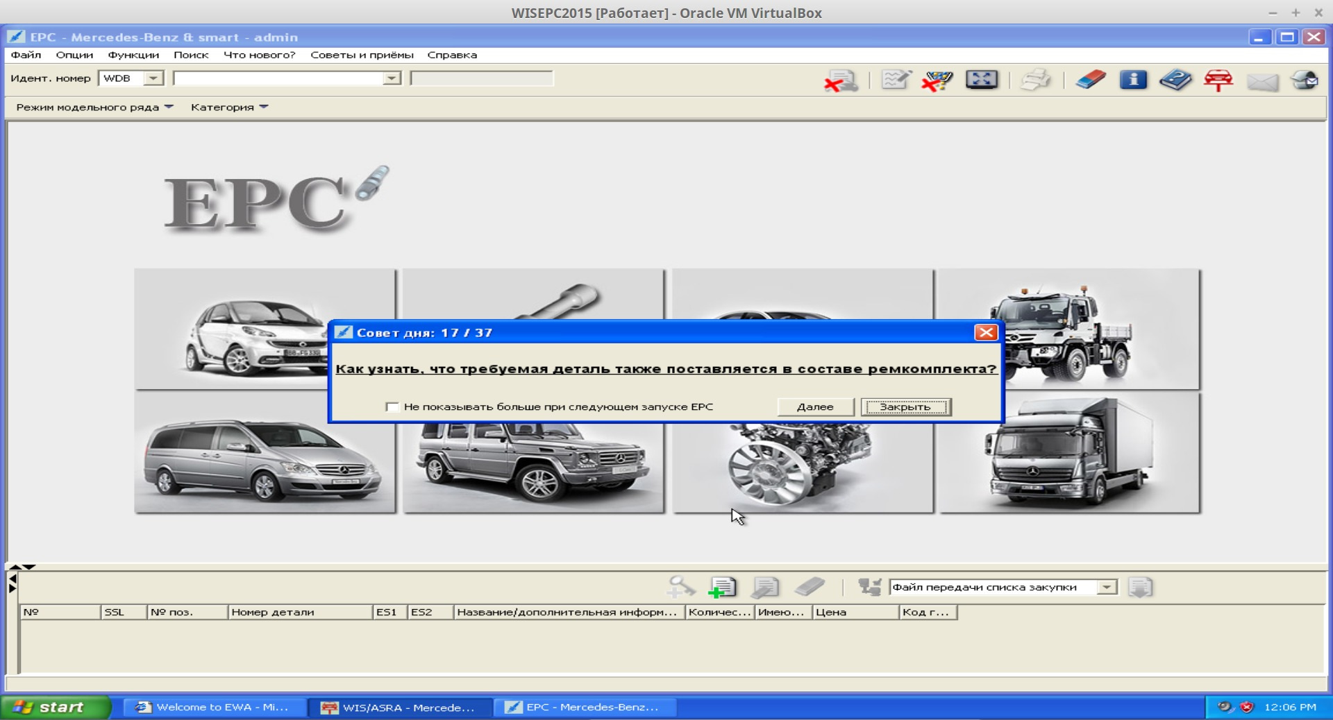
Task: Open the Справка menu
Action: [452, 55]
